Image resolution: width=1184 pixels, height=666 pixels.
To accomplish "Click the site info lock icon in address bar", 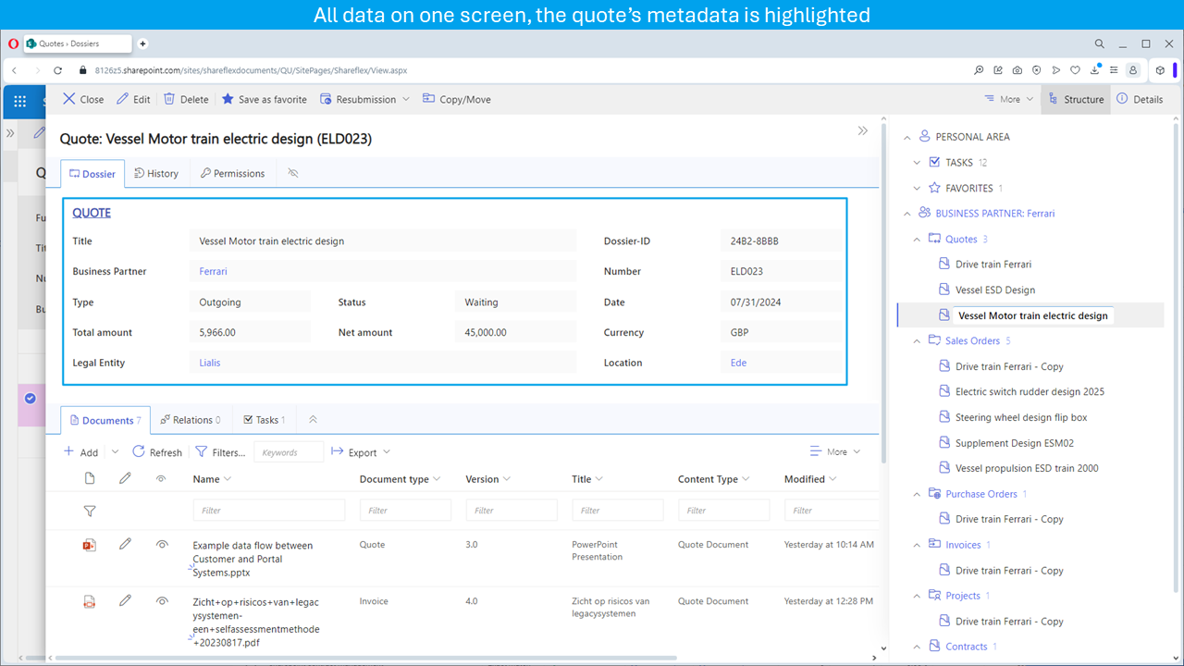I will (83, 70).
